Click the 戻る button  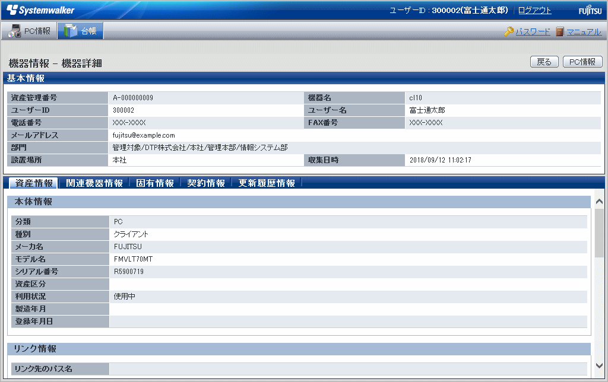[544, 62]
